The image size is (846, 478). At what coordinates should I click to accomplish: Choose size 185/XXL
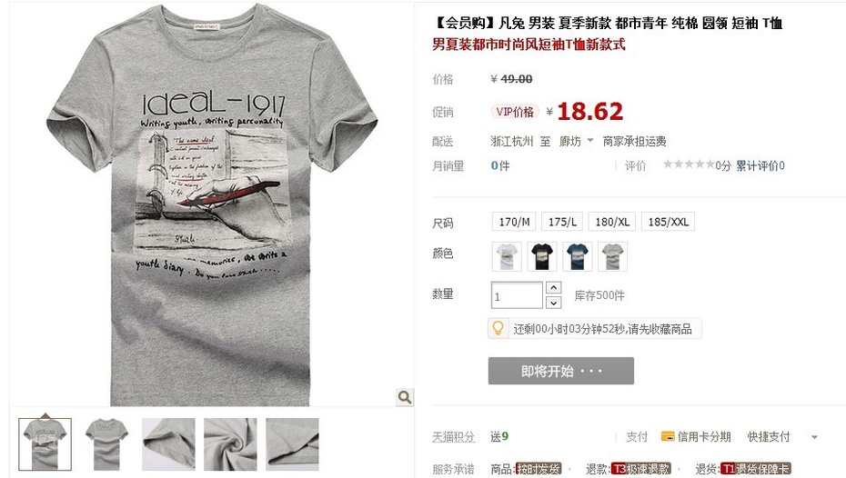point(668,222)
